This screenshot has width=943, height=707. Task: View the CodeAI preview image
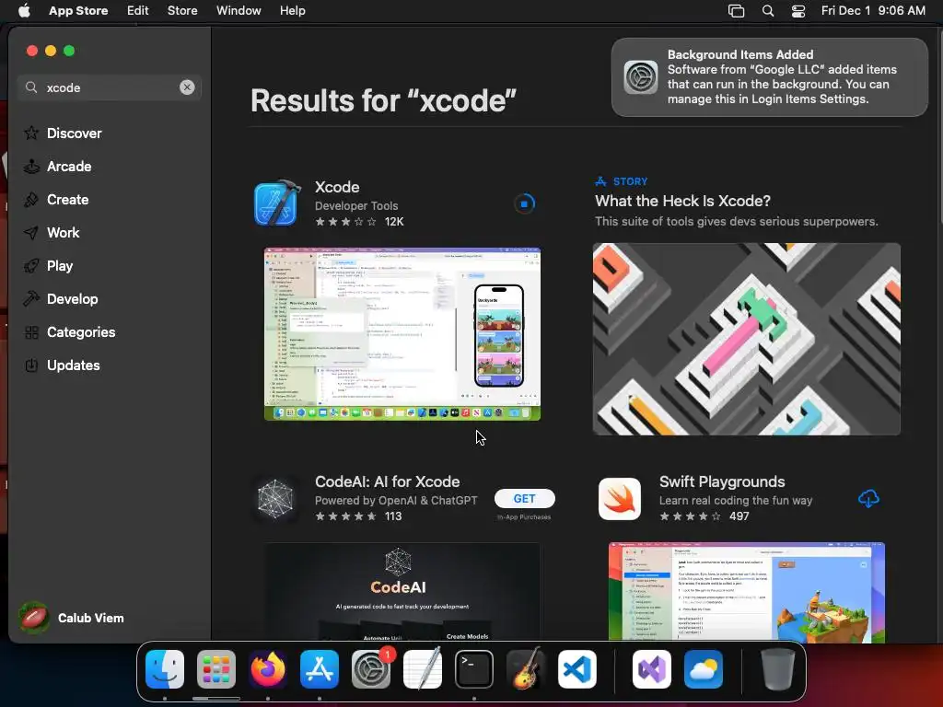click(402, 592)
